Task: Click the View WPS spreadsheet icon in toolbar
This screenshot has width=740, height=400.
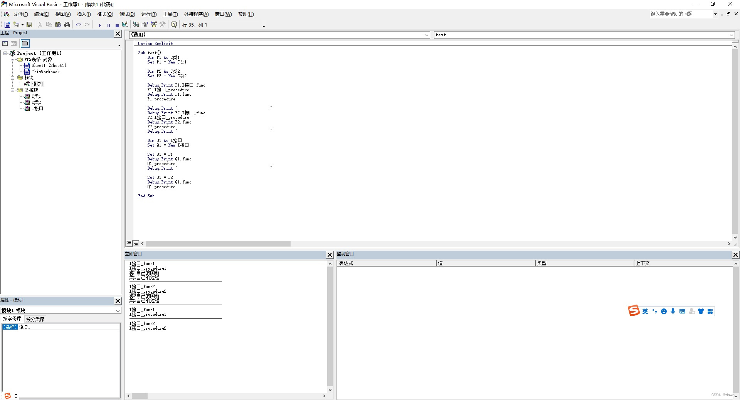Action: click(7, 25)
